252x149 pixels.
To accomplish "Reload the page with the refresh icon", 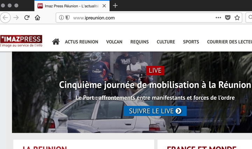I will (27, 18).
